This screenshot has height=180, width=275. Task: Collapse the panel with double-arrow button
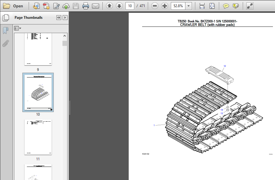click(x=59, y=18)
